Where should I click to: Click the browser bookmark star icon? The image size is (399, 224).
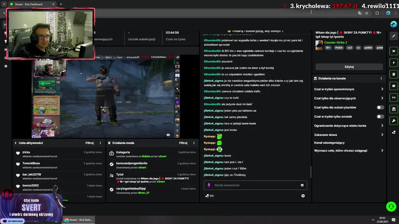[x=367, y=13]
